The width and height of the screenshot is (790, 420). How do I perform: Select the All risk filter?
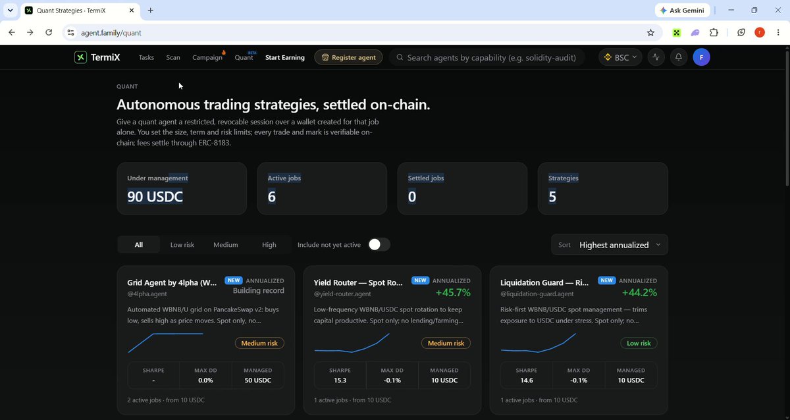139,245
